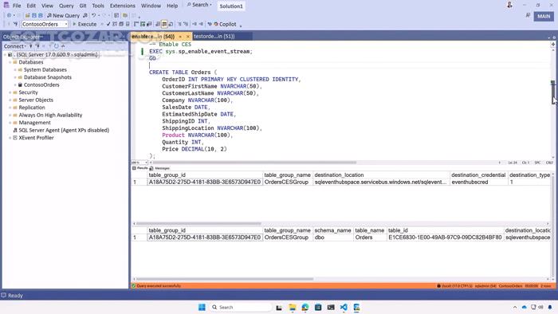The image size is (558, 314).
Task: Click the account profile icon in title bar
Action: 509,5
